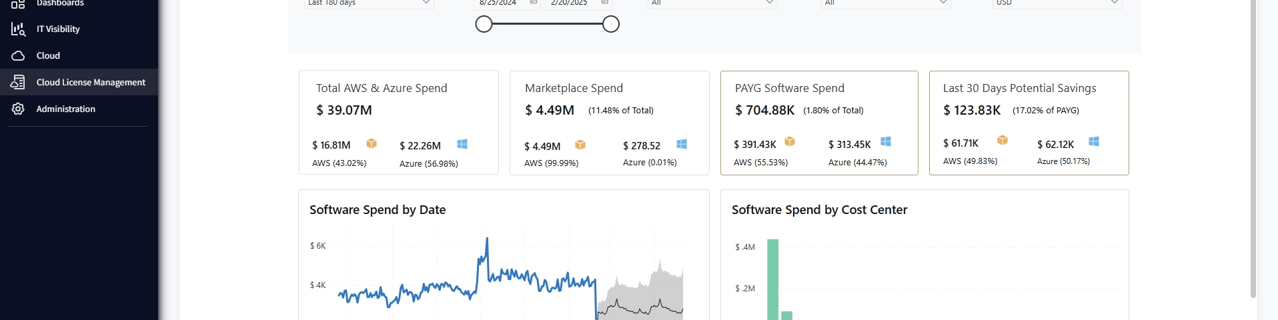Click the $ 39.07M total spend value

click(344, 110)
